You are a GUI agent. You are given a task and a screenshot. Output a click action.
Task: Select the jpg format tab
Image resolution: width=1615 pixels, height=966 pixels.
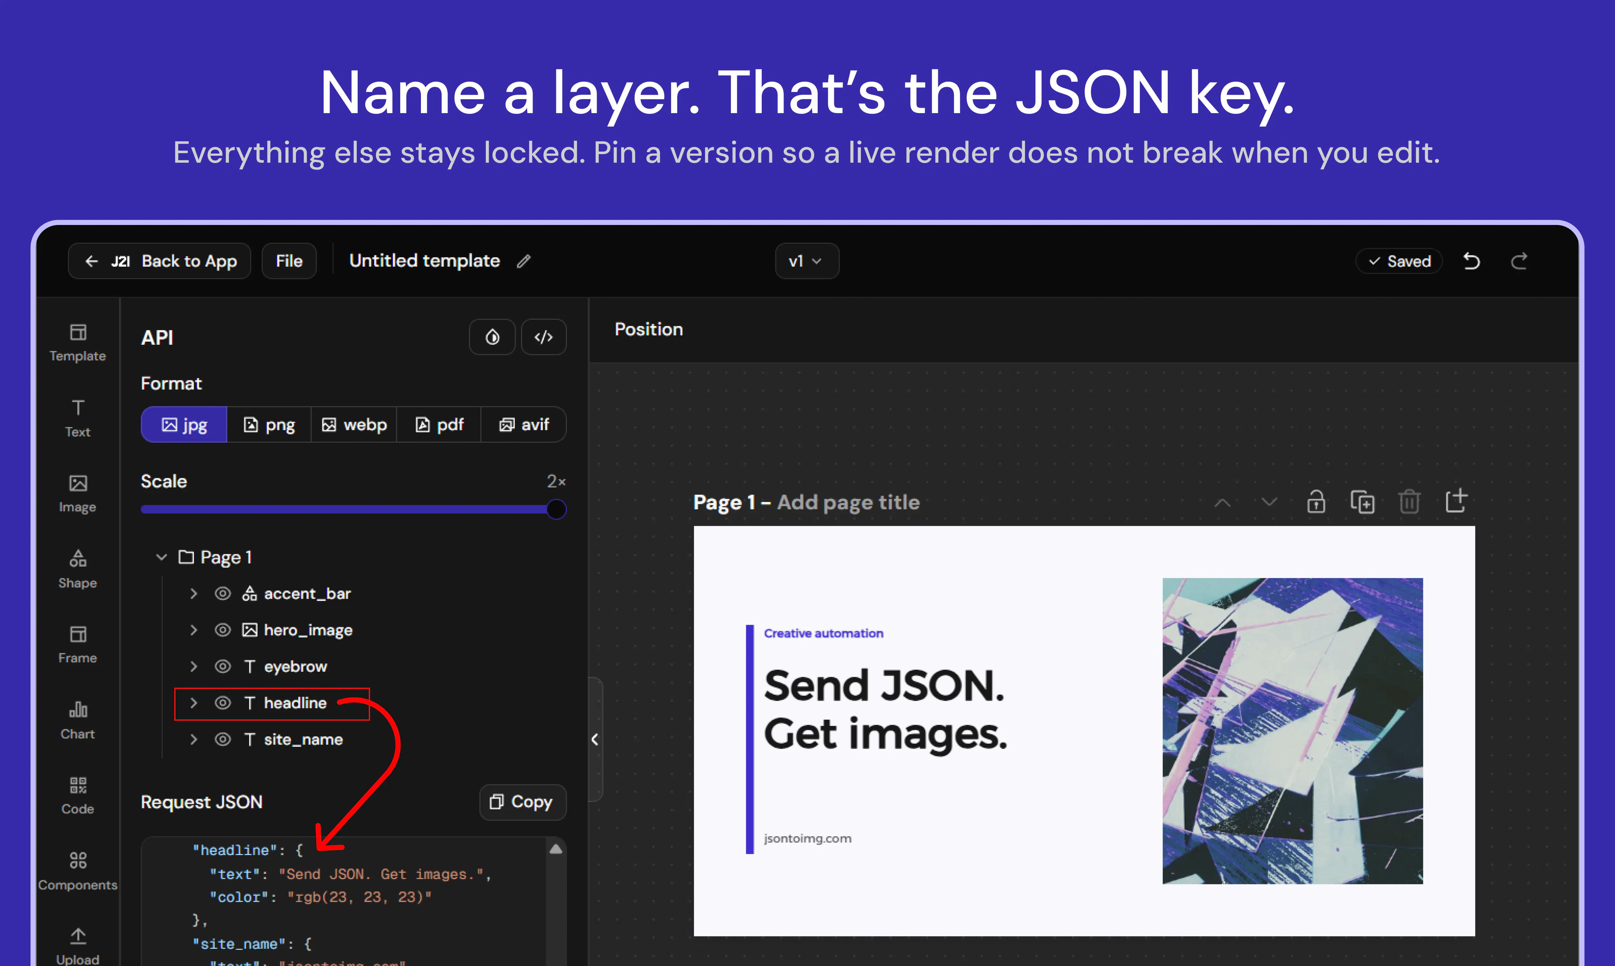pyautogui.click(x=184, y=425)
